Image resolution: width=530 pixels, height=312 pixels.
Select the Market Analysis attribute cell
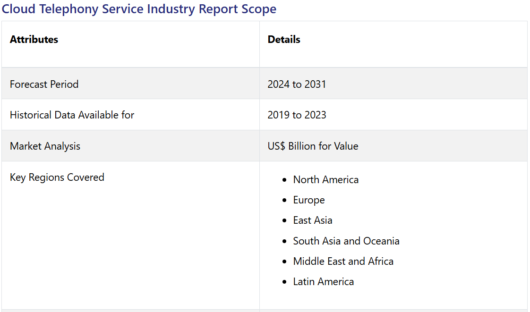point(45,146)
